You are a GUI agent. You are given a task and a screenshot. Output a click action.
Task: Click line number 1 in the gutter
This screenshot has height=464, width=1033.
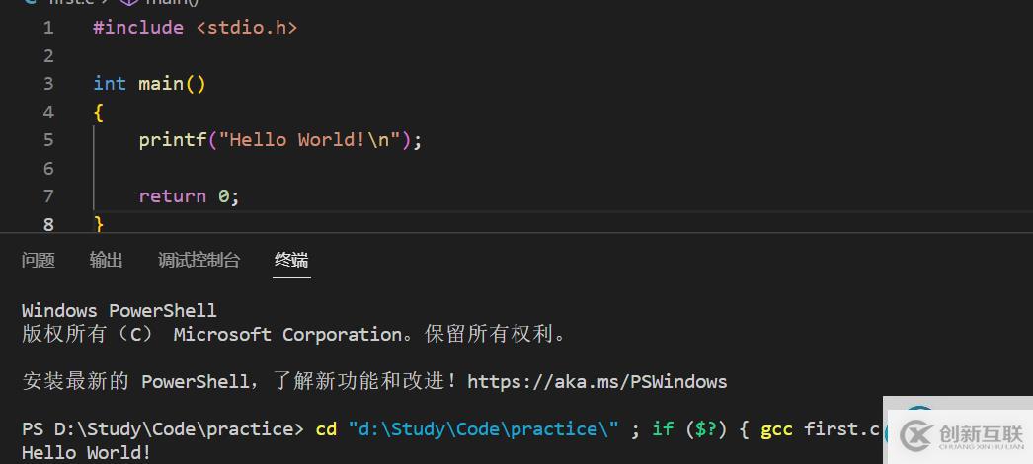pyautogui.click(x=48, y=28)
